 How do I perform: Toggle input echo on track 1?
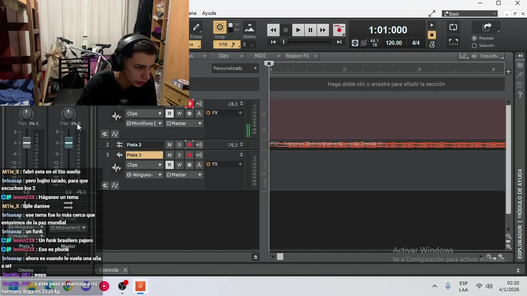point(199,104)
